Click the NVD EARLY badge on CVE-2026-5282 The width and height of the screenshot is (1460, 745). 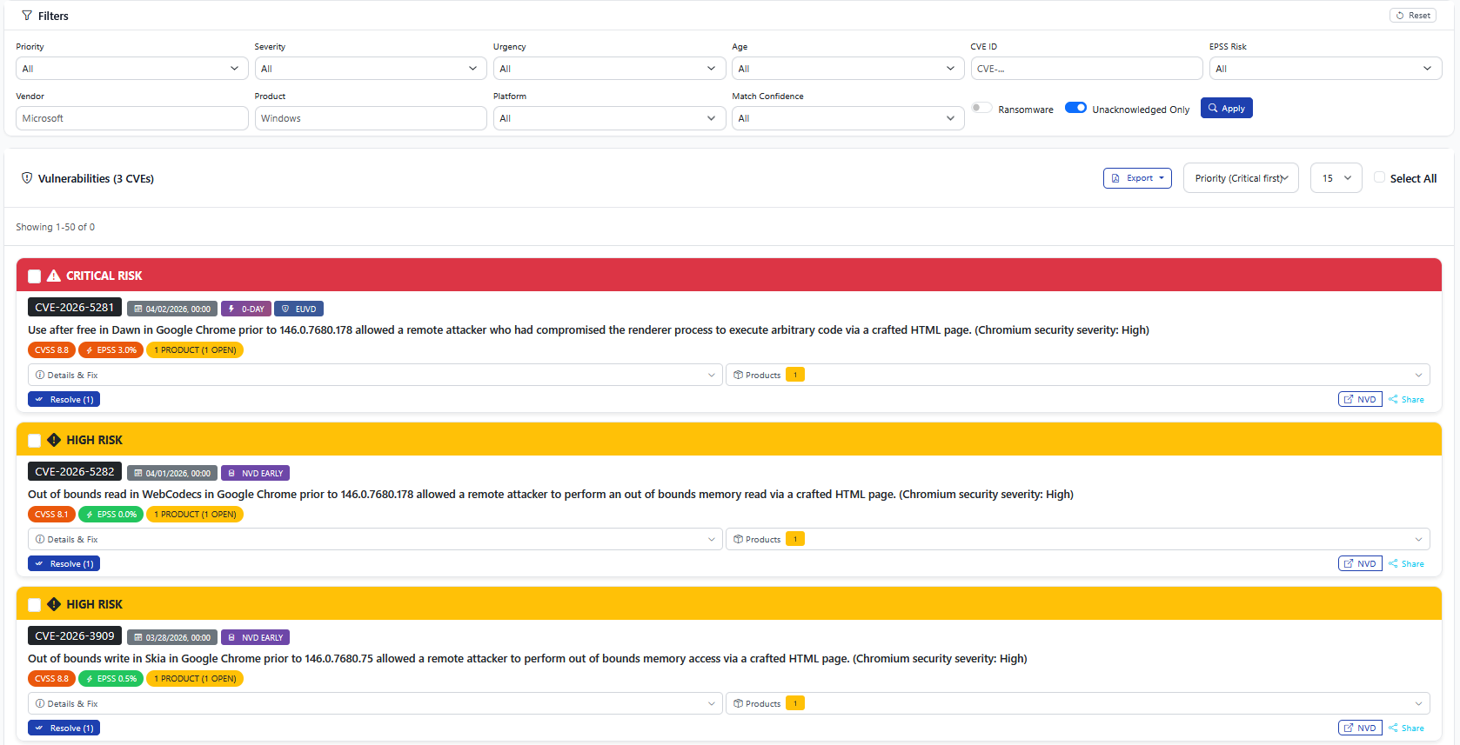pos(256,473)
